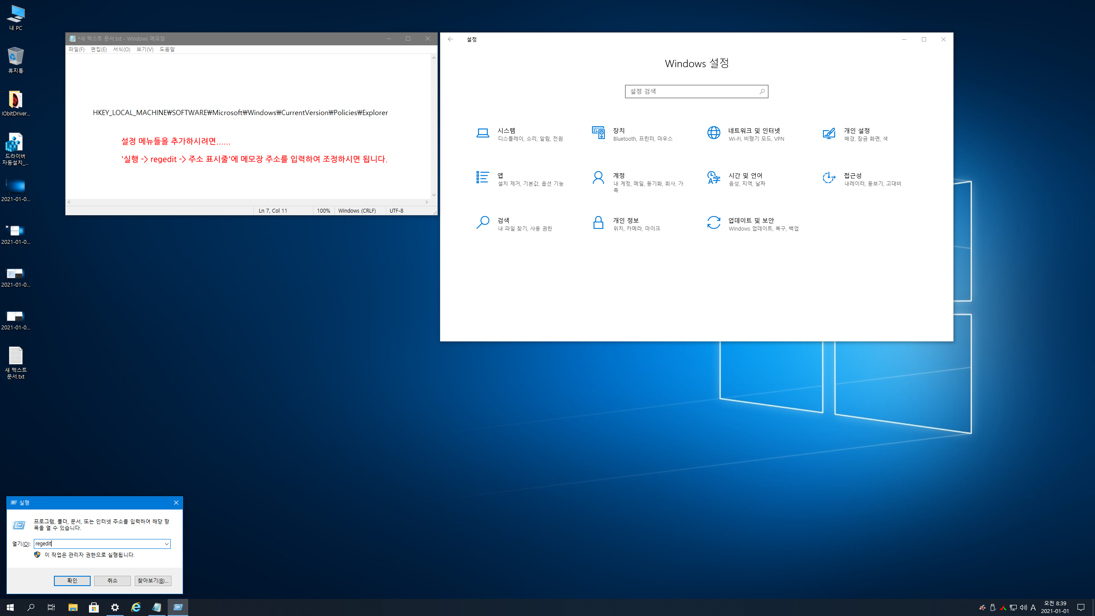Open the 계정 (Accounts) person icon

pyautogui.click(x=598, y=178)
